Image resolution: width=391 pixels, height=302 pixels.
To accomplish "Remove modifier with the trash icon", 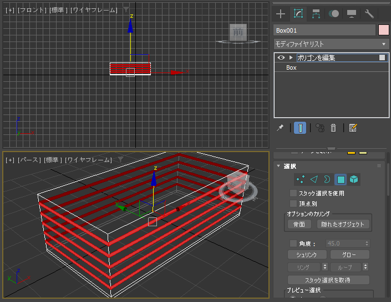I will coord(333,128).
